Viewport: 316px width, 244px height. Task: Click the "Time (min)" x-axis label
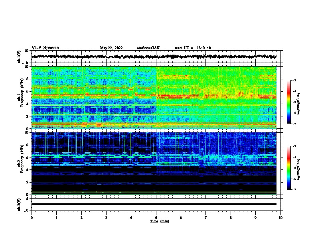click(160, 221)
